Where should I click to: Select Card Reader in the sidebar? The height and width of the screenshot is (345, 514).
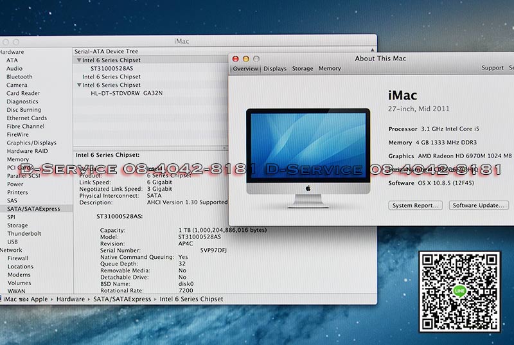click(23, 93)
